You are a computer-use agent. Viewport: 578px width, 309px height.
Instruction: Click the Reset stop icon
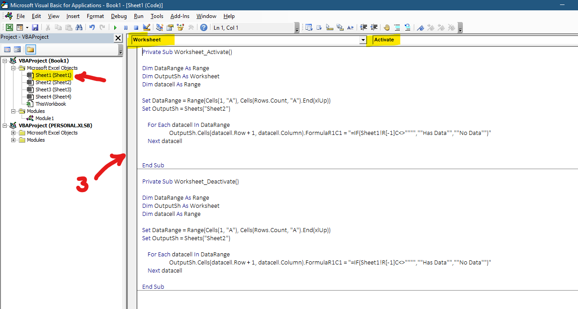[x=136, y=27]
